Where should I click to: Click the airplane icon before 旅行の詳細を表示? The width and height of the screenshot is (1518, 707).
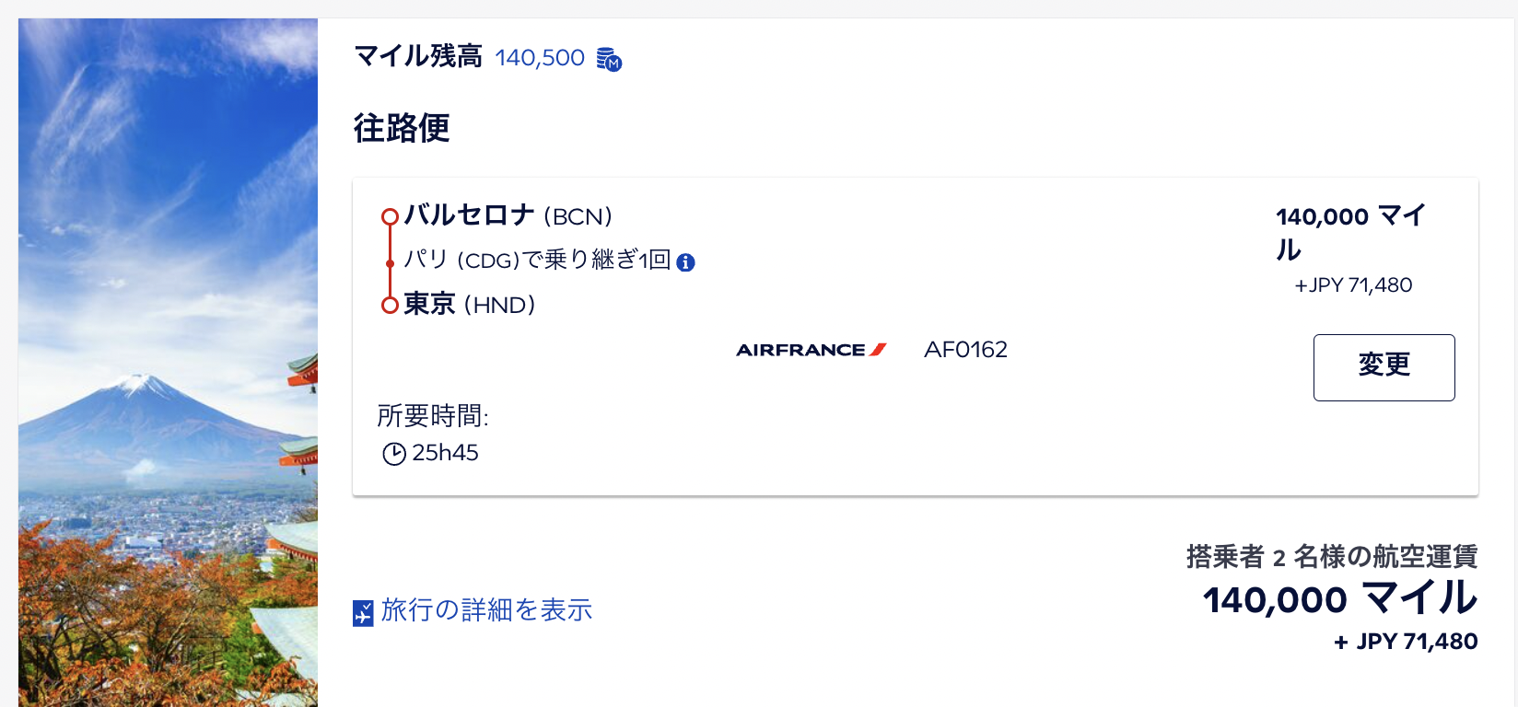point(363,612)
